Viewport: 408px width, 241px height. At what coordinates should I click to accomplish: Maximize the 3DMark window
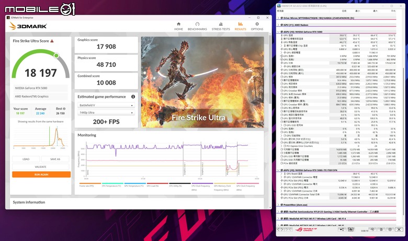coord(258,18)
